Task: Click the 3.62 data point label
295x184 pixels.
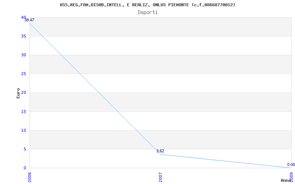Action: (x=160, y=151)
